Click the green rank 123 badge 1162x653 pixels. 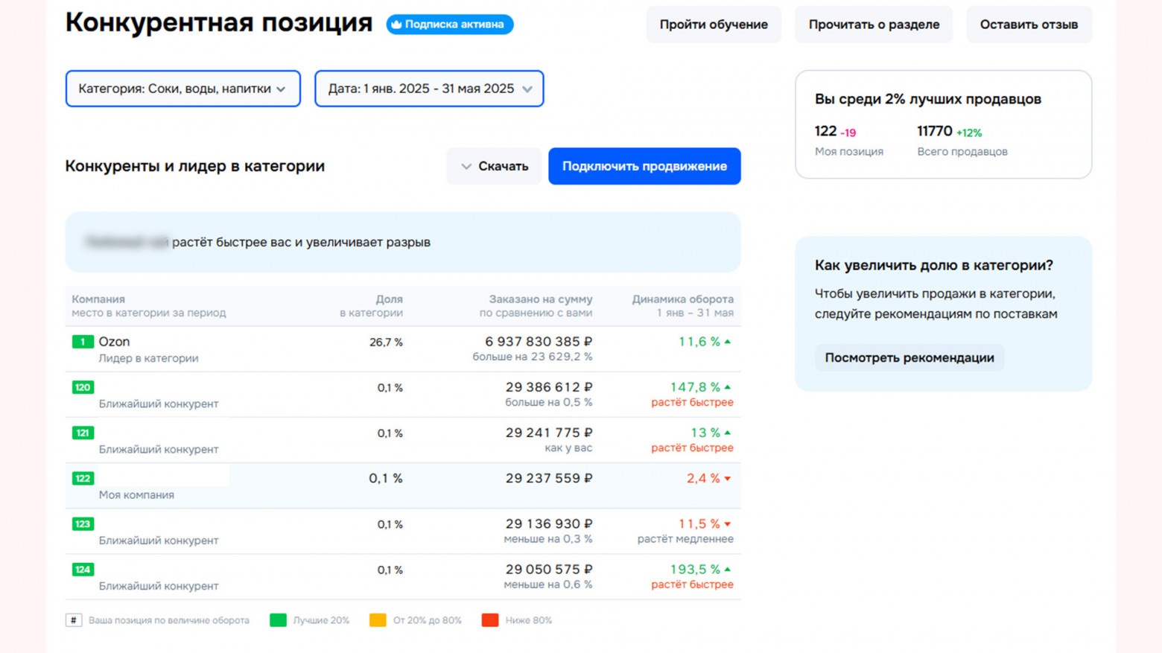[x=83, y=524]
